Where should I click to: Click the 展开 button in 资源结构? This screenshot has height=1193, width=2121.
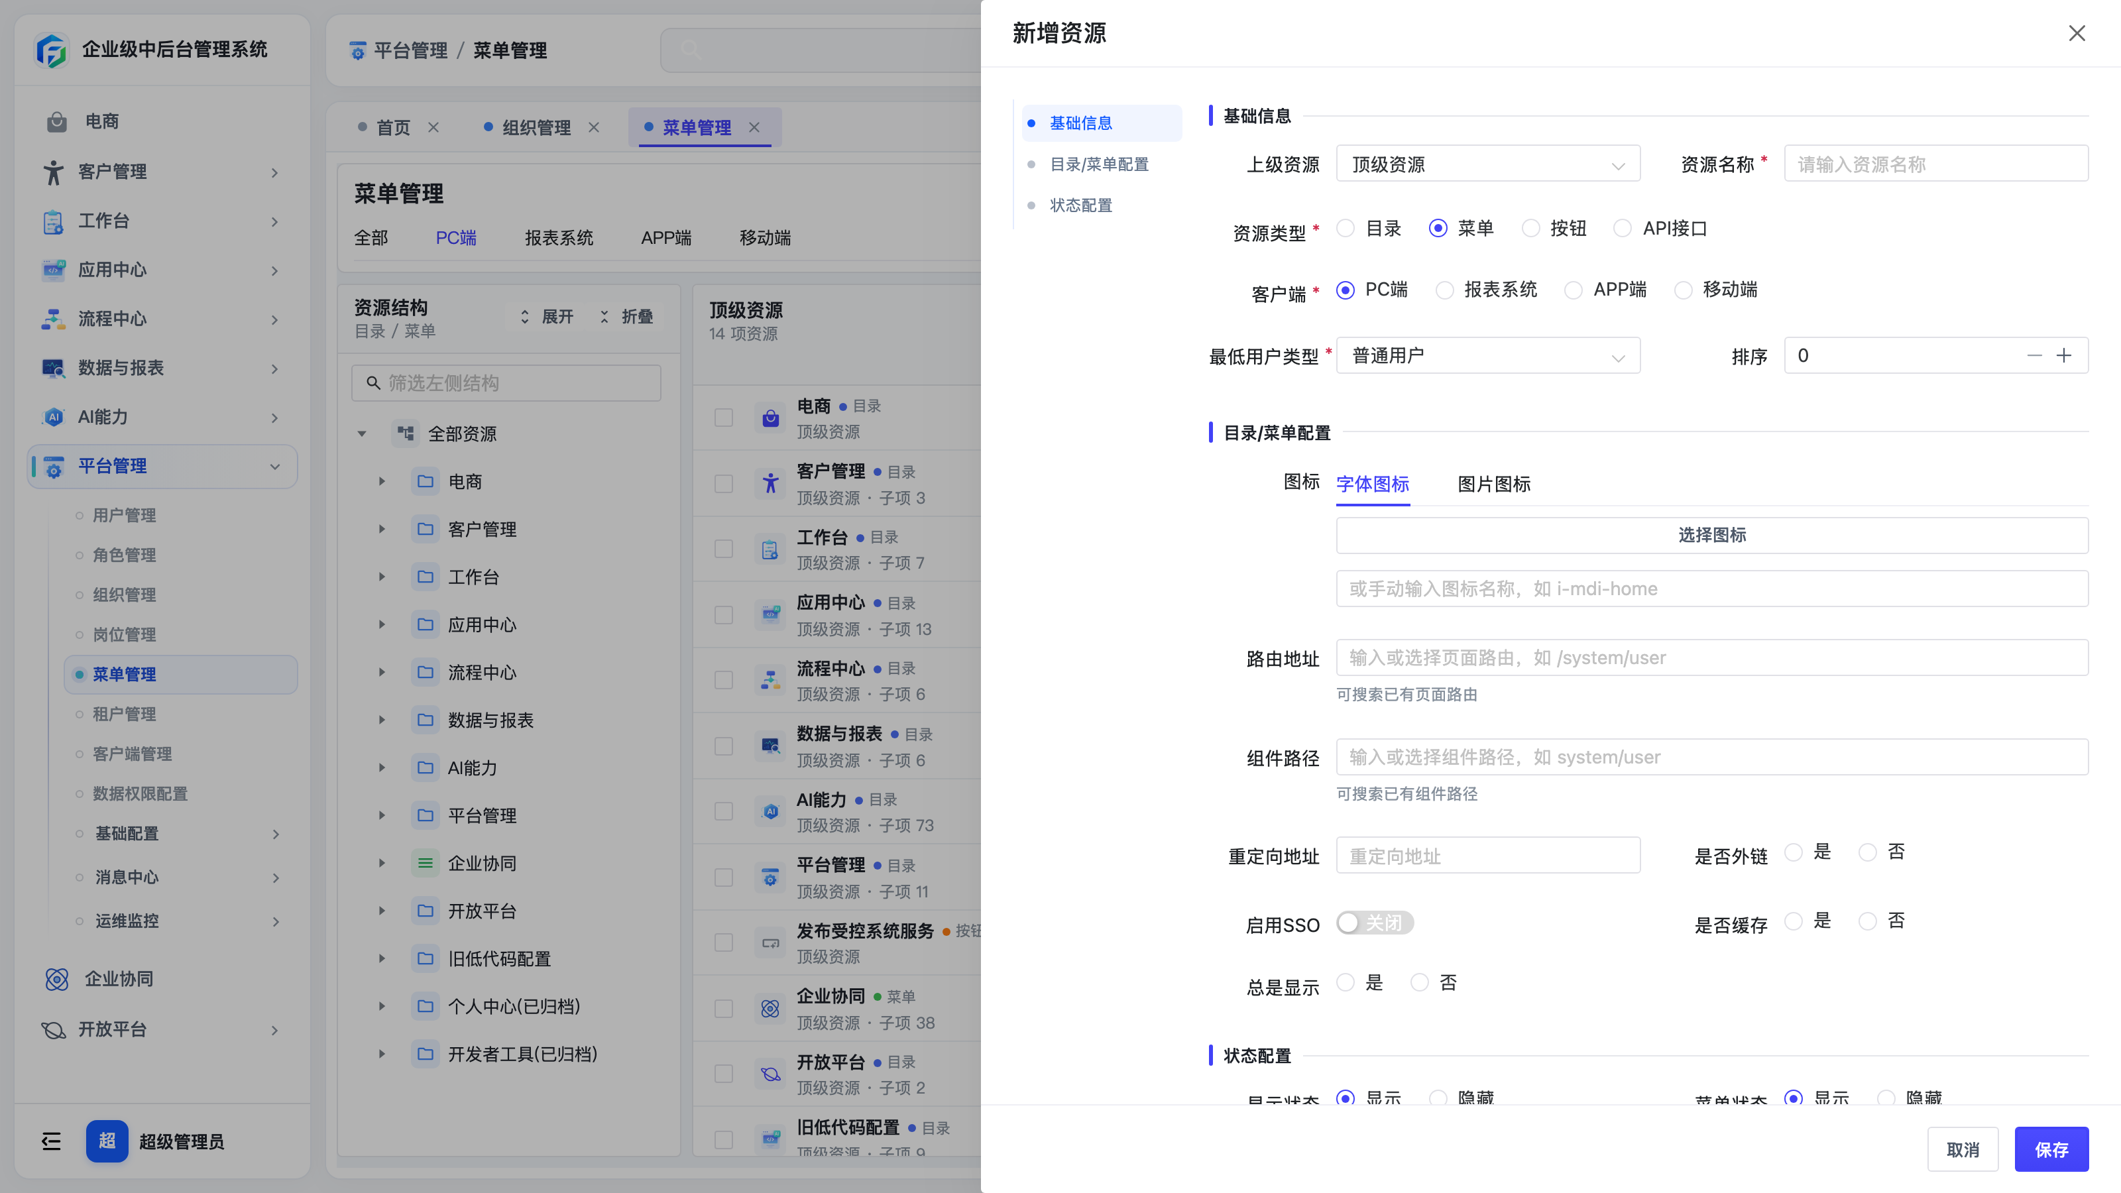pyautogui.click(x=547, y=317)
